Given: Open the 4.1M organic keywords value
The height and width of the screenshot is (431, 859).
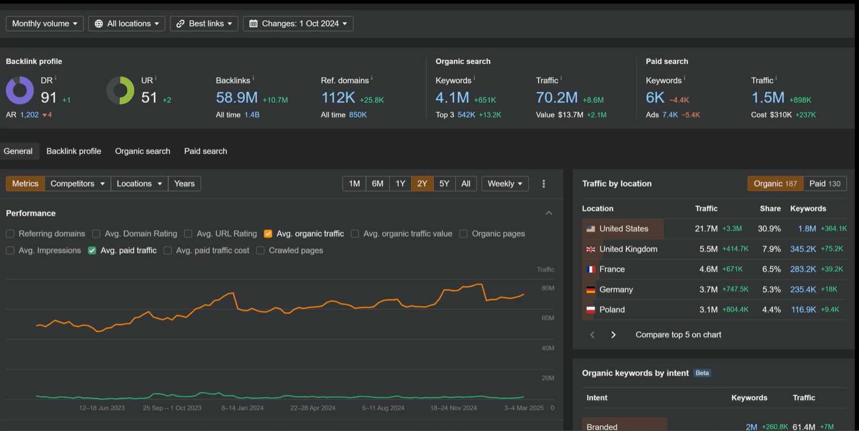Looking at the screenshot, I should coord(452,97).
